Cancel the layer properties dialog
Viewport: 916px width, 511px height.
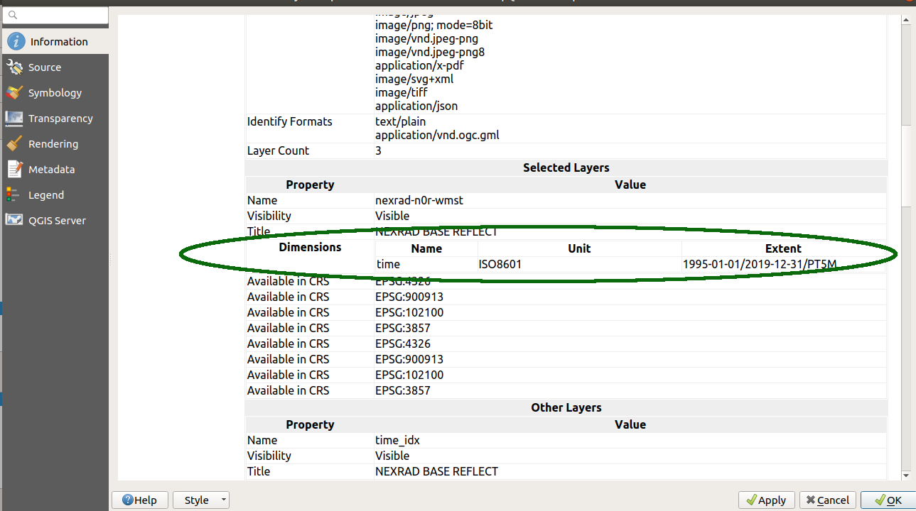point(827,500)
